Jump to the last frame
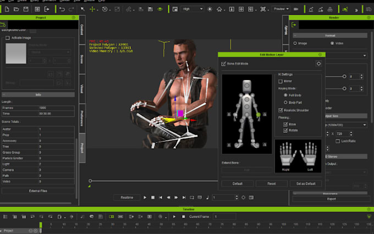 pyautogui.click(x=184, y=197)
